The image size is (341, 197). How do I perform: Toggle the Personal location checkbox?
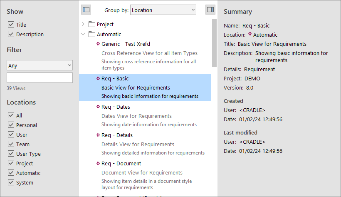pos(11,125)
